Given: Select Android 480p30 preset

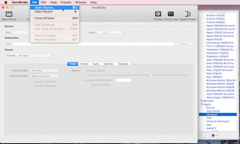Looking at the screenshot, I should tap(216, 22).
